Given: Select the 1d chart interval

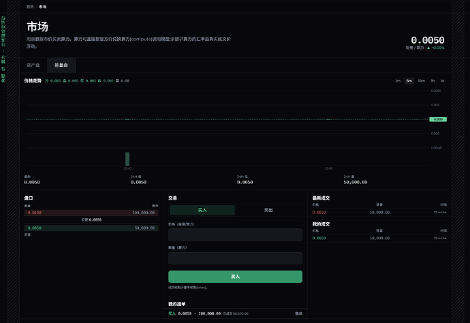Looking at the screenshot, I should coord(443,80).
